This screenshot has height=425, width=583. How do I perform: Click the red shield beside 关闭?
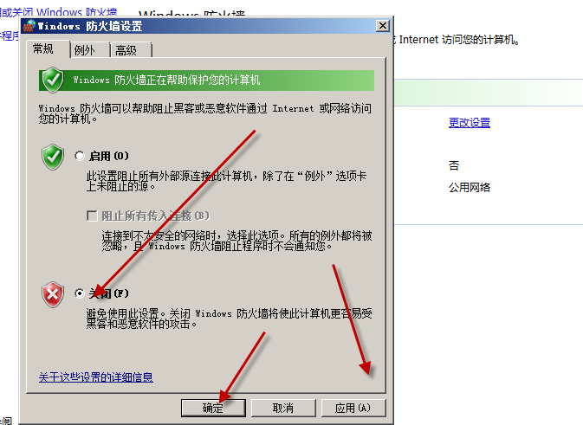(53, 294)
